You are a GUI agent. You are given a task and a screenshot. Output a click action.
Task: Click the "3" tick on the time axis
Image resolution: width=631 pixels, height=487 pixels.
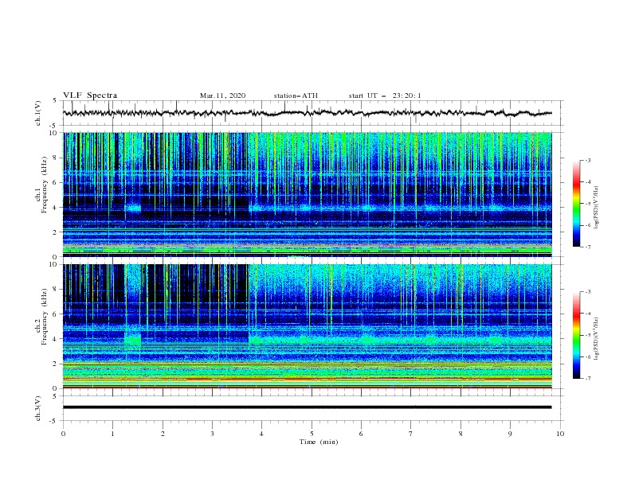click(x=212, y=434)
